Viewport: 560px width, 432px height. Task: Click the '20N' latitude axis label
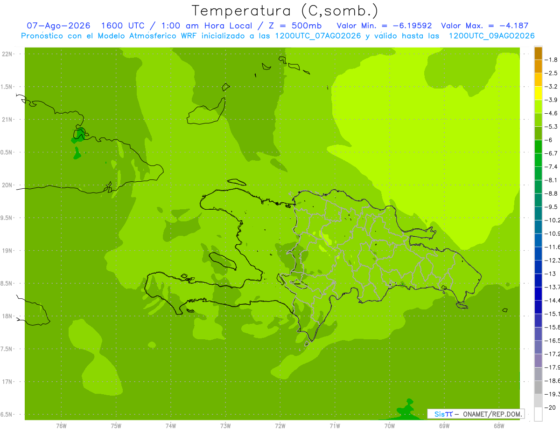7,185
